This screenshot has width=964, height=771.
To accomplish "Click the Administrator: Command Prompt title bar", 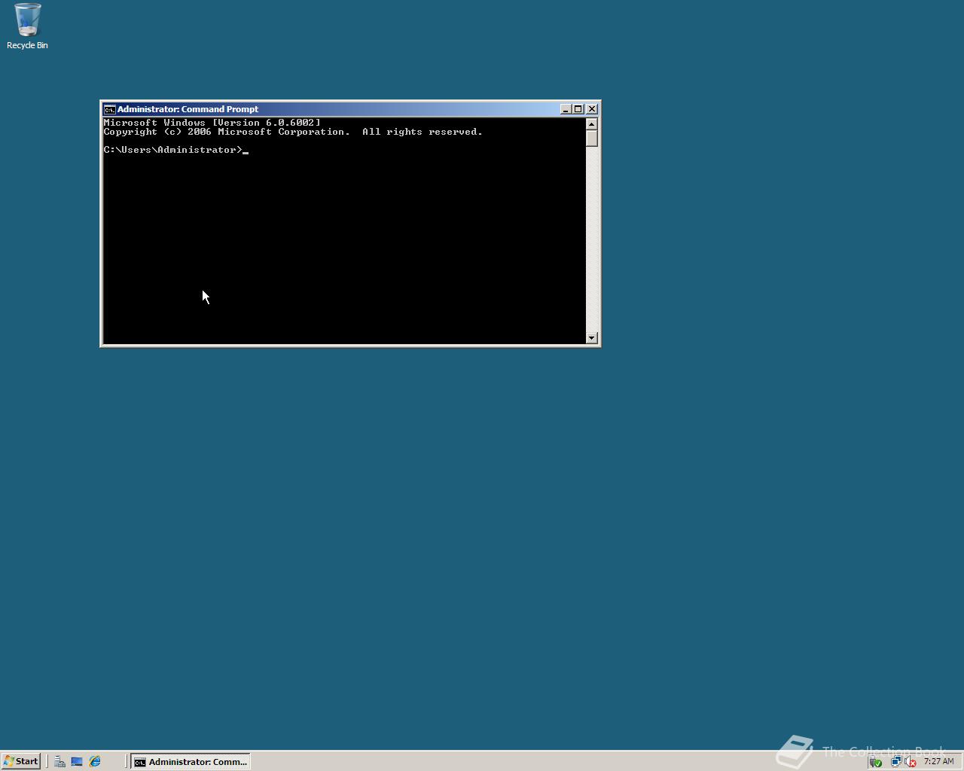I will click(350, 109).
